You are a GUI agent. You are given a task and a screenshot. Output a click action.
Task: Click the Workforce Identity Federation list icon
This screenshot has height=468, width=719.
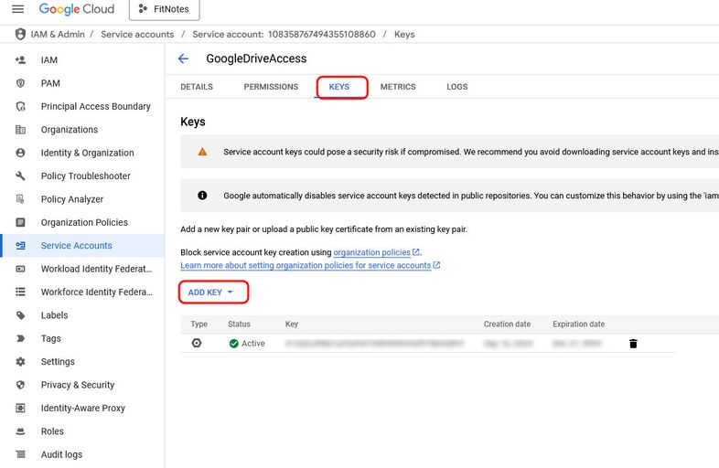21,292
